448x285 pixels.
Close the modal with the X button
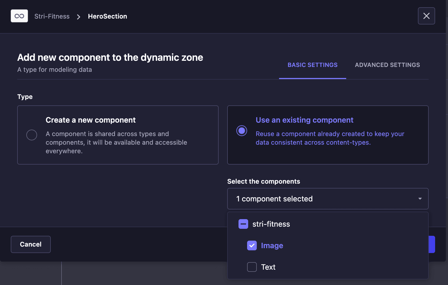pos(426,16)
